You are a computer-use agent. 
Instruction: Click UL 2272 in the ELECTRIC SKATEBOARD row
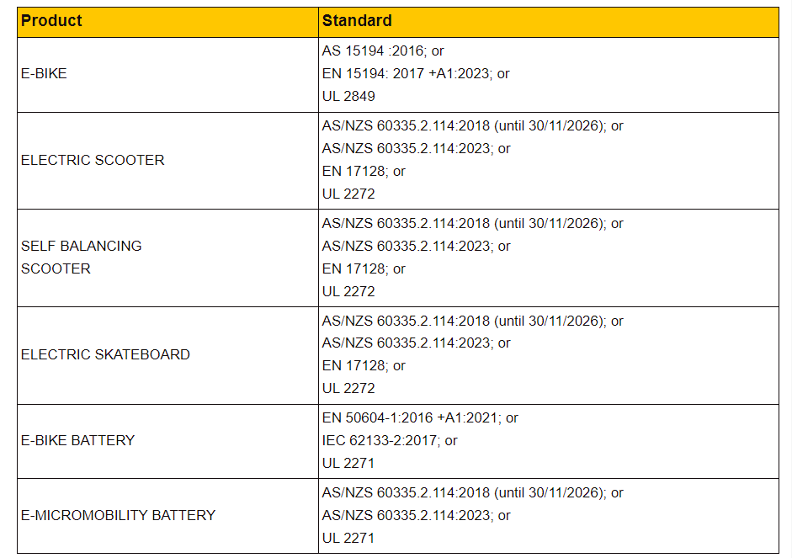348,389
